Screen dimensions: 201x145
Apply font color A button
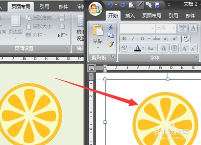click(x=137, y=48)
